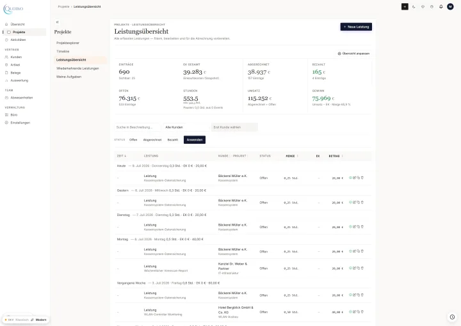
Task: Toggle the Offen status filter
Action: pos(133,140)
